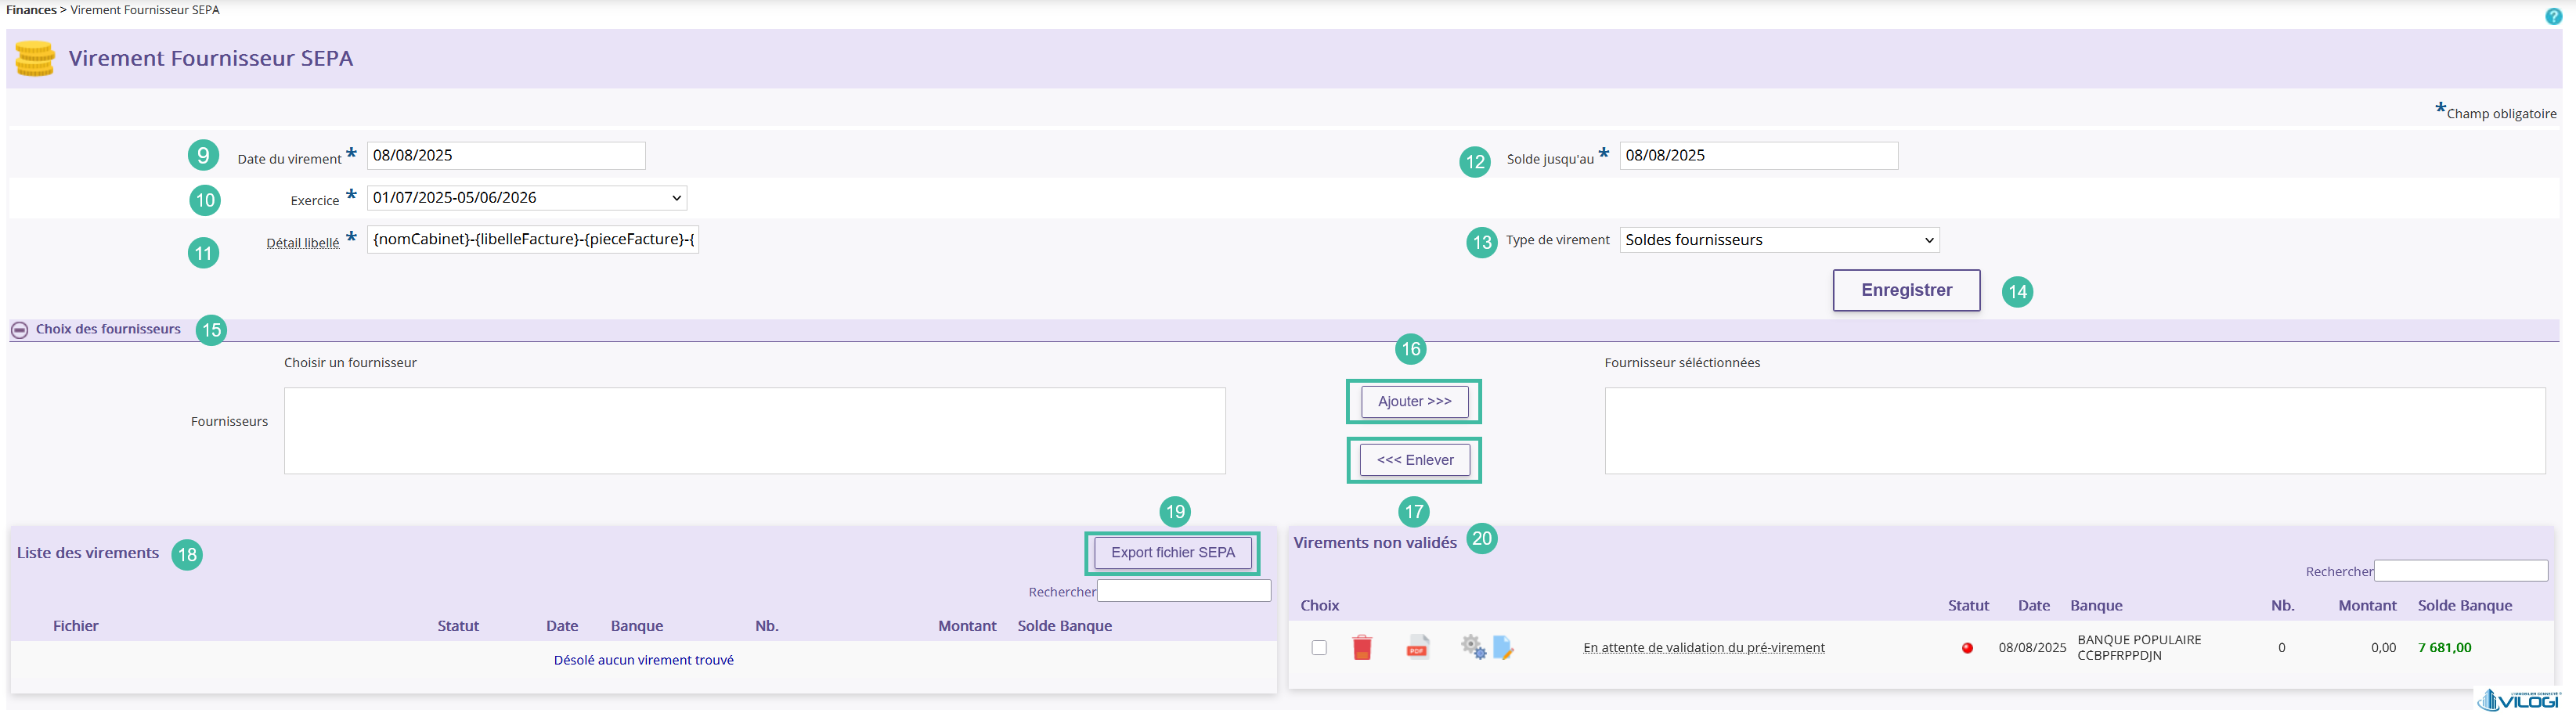Delete the pending transfer with trash icon
Screen dimensions: 2576x724
[1361, 647]
